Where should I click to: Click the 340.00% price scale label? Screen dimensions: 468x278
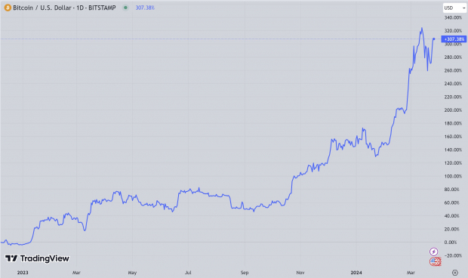453,17
